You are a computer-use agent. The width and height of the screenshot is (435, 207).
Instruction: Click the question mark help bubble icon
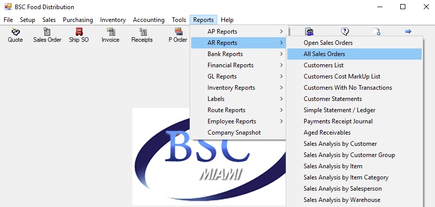345,32
